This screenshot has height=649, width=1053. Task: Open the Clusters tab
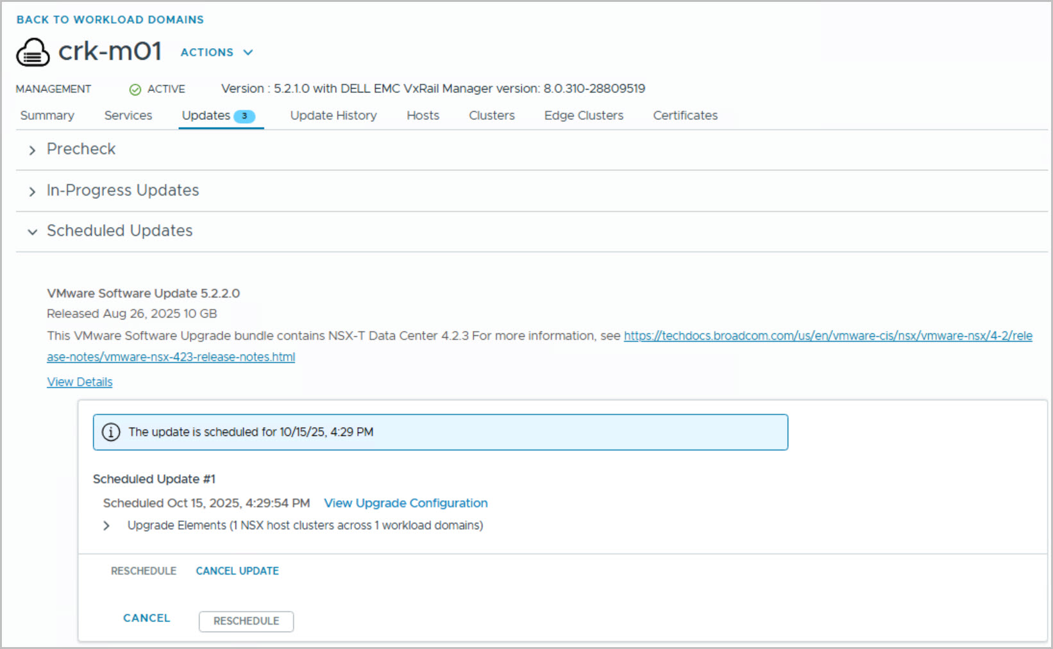click(x=492, y=115)
